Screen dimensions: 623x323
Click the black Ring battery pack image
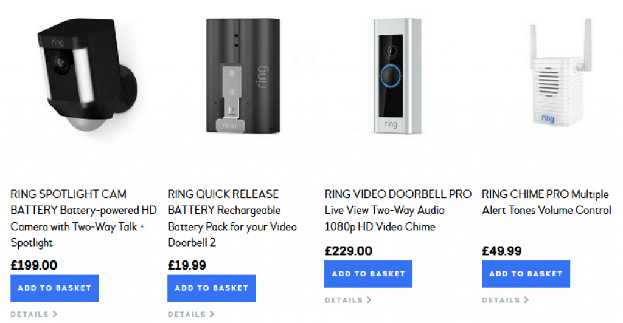click(x=243, y=75)
